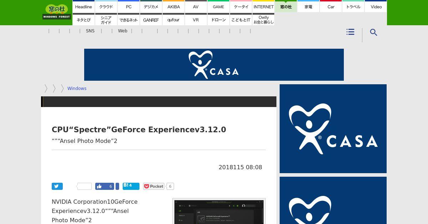Open the PC tab
Image resolution: width=428 pixels, height=224 pixels.
coord(128,6)
